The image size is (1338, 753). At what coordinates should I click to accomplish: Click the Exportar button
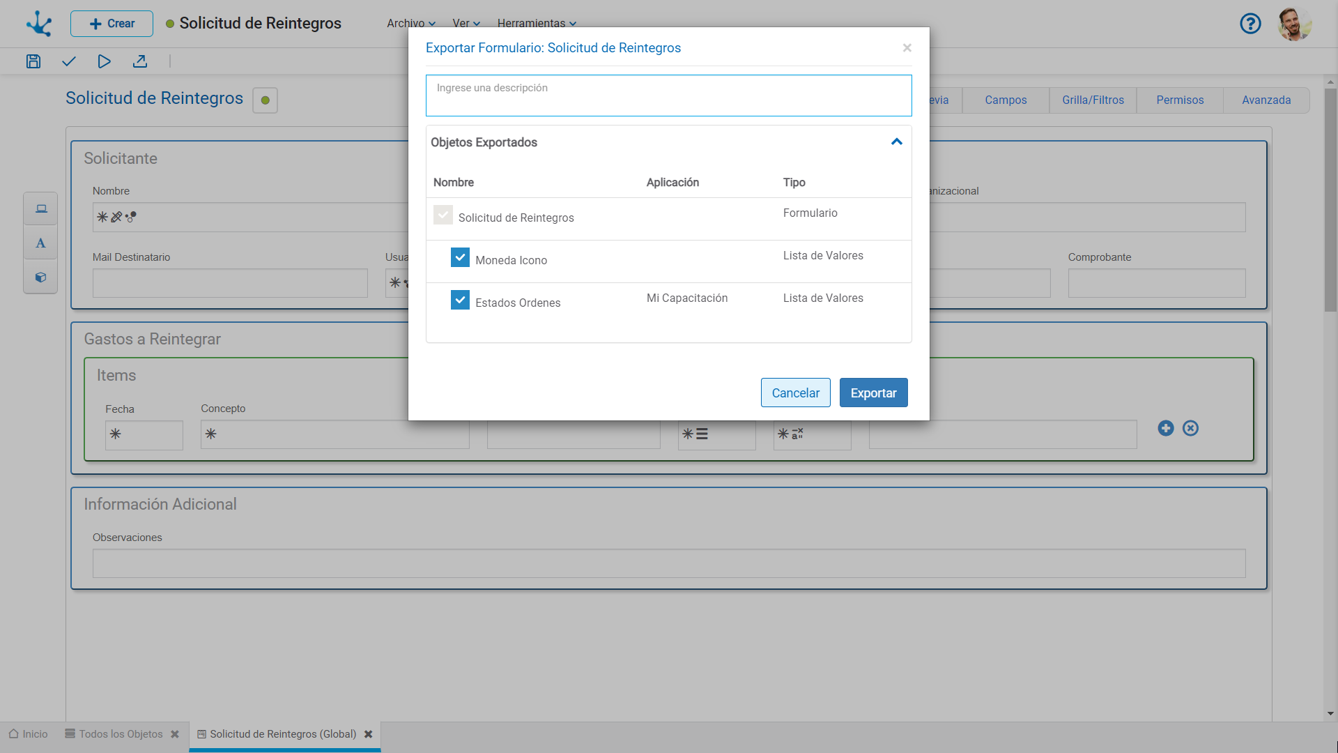(x=873, y=393)
